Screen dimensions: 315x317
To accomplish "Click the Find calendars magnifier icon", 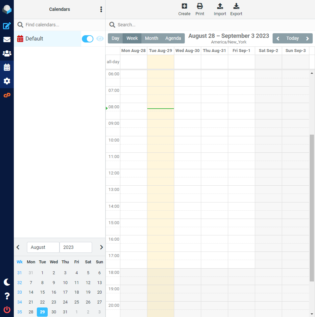I will point(20,25).
